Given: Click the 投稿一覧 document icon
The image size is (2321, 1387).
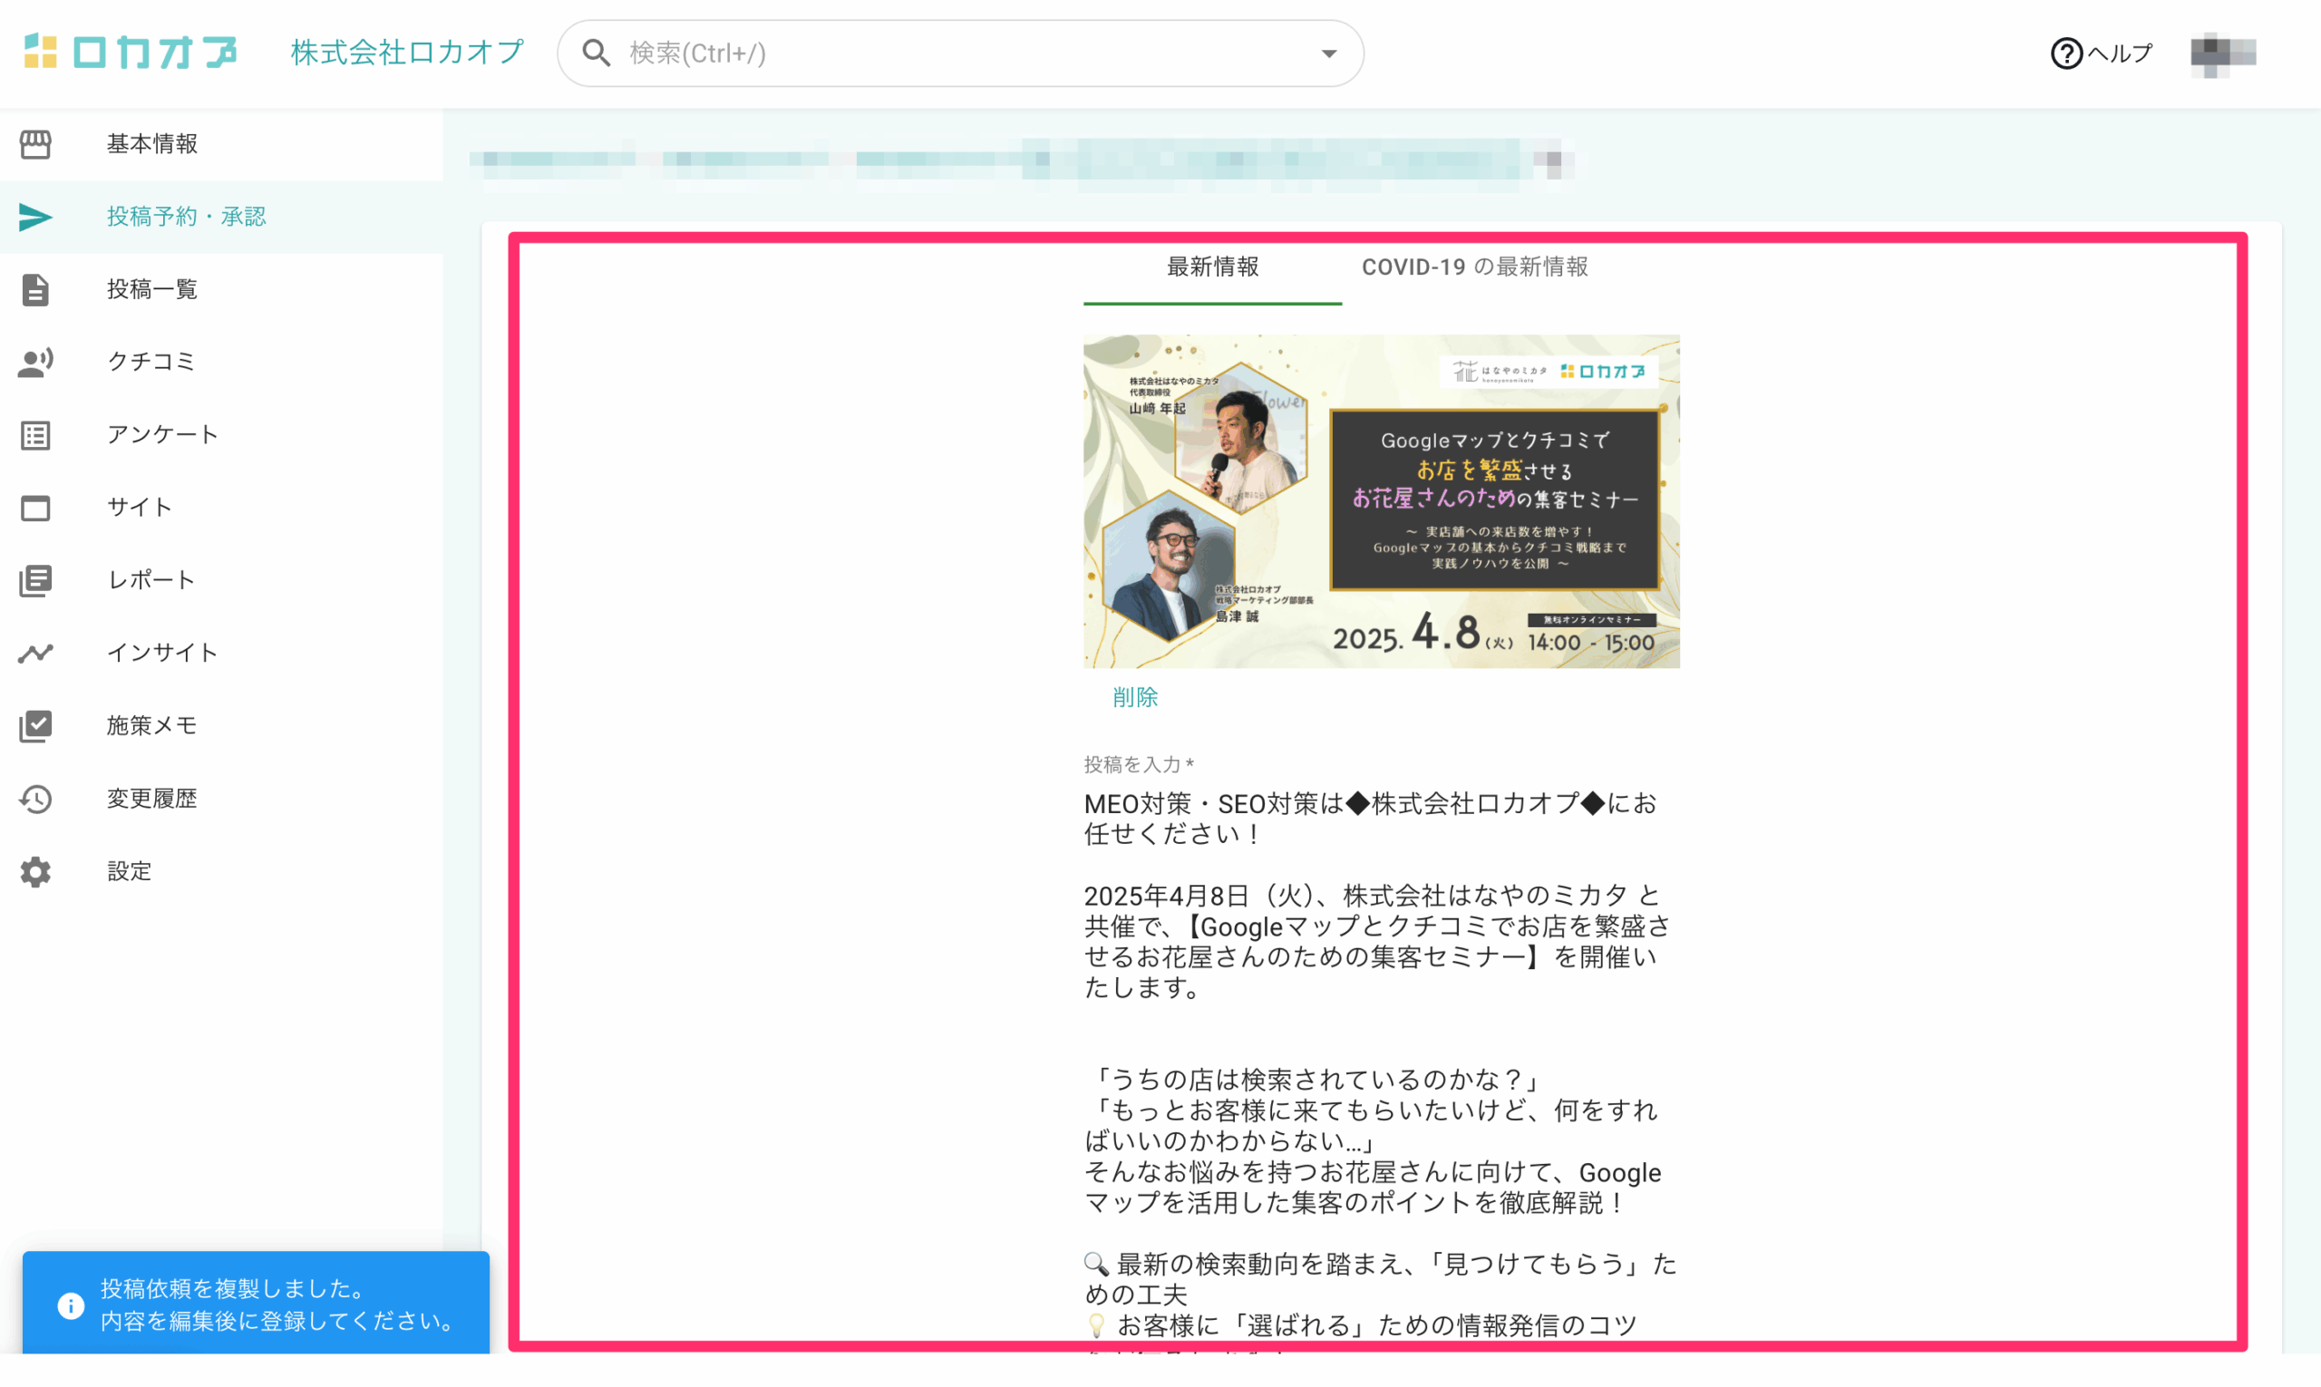Looking at the screenshot, I should tap(35, 290).
